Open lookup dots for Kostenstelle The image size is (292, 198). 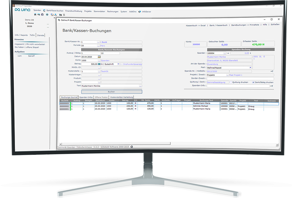99,71
